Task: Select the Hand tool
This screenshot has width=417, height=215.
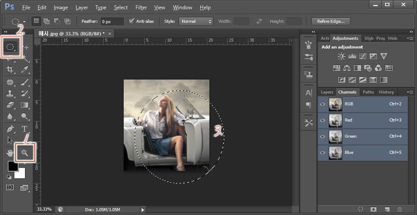Action: point(10,152)
